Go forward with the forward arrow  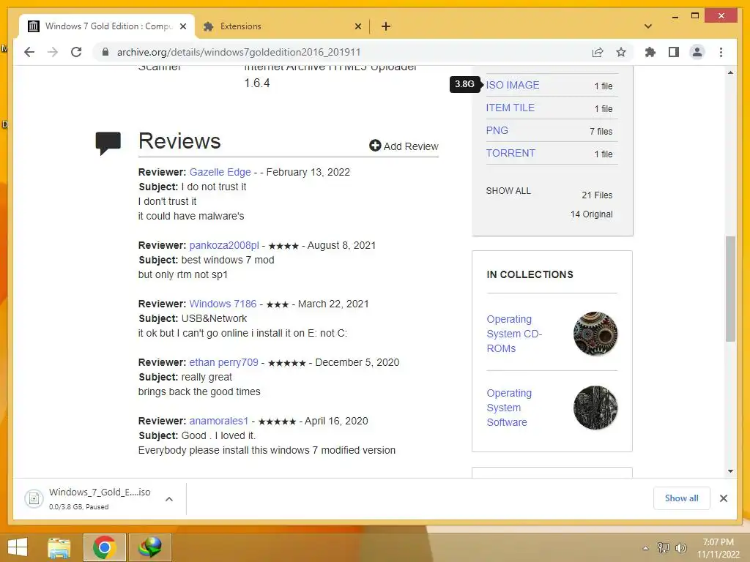pos(53,52)
